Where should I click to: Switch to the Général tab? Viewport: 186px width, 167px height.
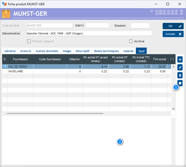pos(10,51)
